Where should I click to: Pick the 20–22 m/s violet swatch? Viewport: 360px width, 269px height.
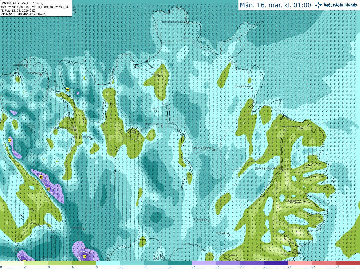pyautogui.click(x=252, y=263)
